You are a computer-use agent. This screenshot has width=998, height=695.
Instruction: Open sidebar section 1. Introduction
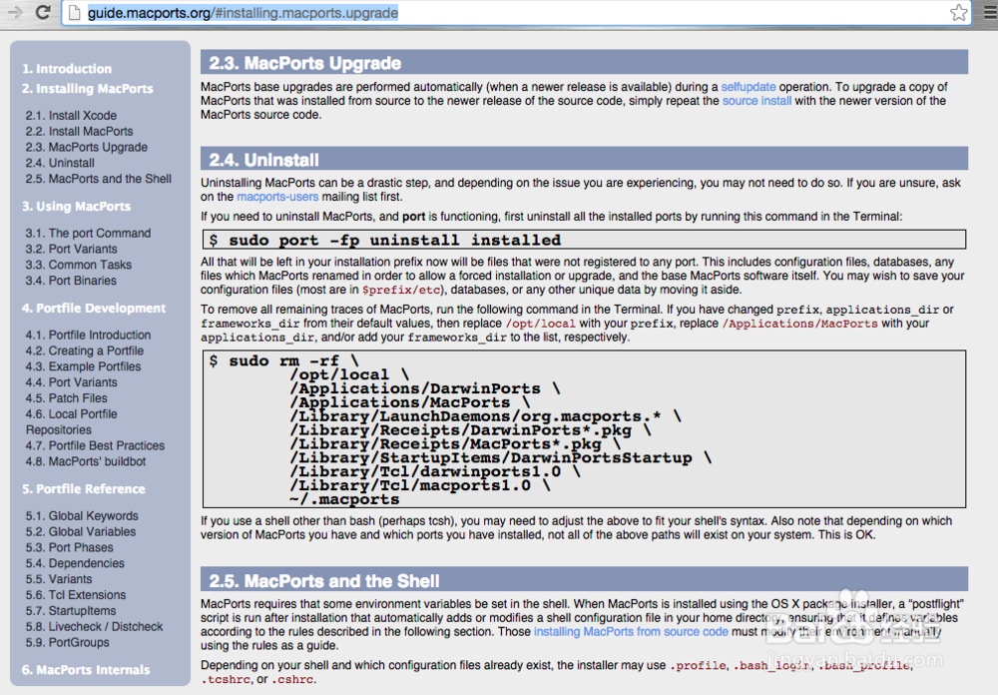coord(67,69)
